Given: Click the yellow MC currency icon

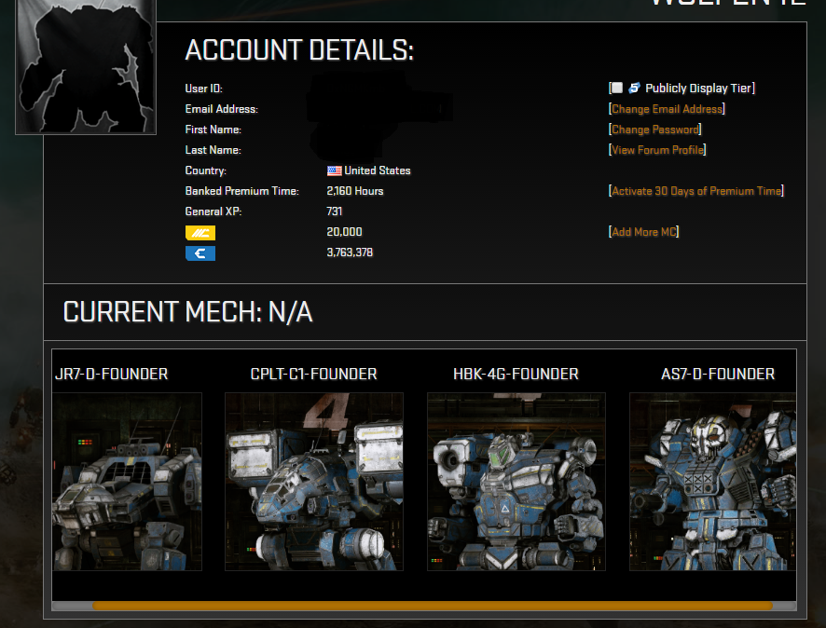Looking at the screenshot, I should tap(200, 233).
